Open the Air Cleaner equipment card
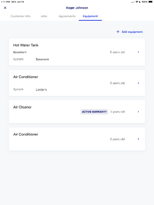The width and height of the screenshot is (154, 205). 77,112
